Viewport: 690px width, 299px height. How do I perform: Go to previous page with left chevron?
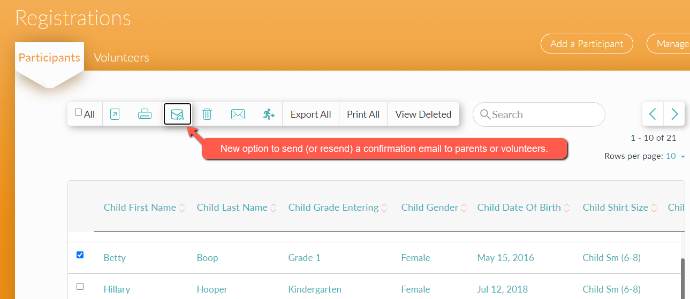[x=653, y=114]
